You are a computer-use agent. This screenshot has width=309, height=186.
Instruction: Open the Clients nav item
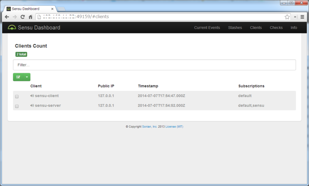point(256,28)
